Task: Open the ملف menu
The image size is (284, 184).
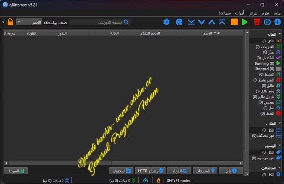Action: point(277,13)
